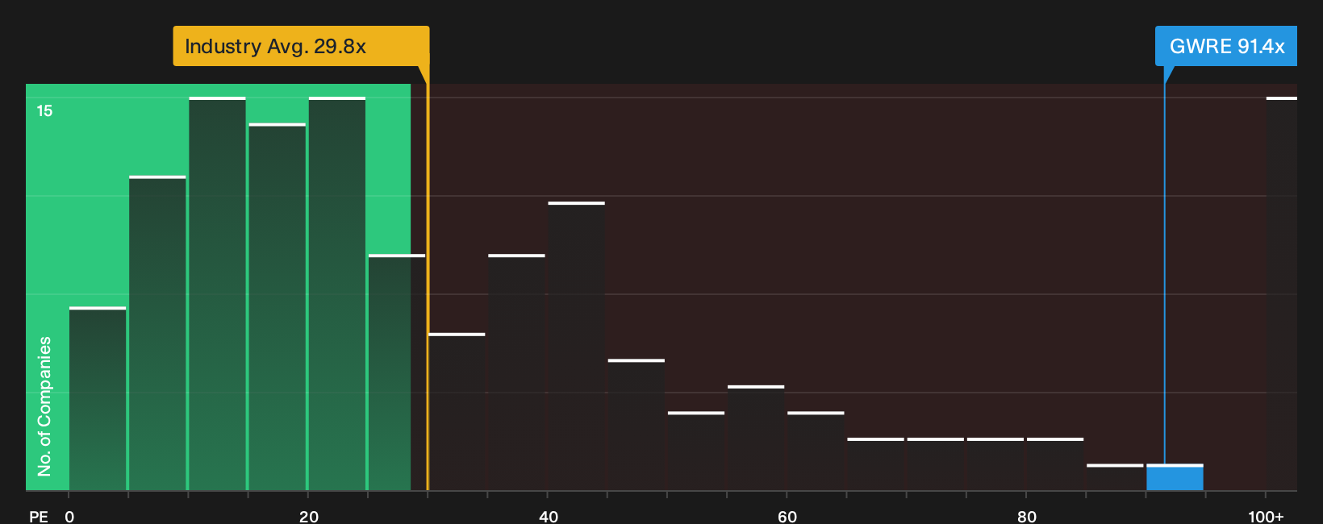Select the blue GWRE histogram bar

1175,477
